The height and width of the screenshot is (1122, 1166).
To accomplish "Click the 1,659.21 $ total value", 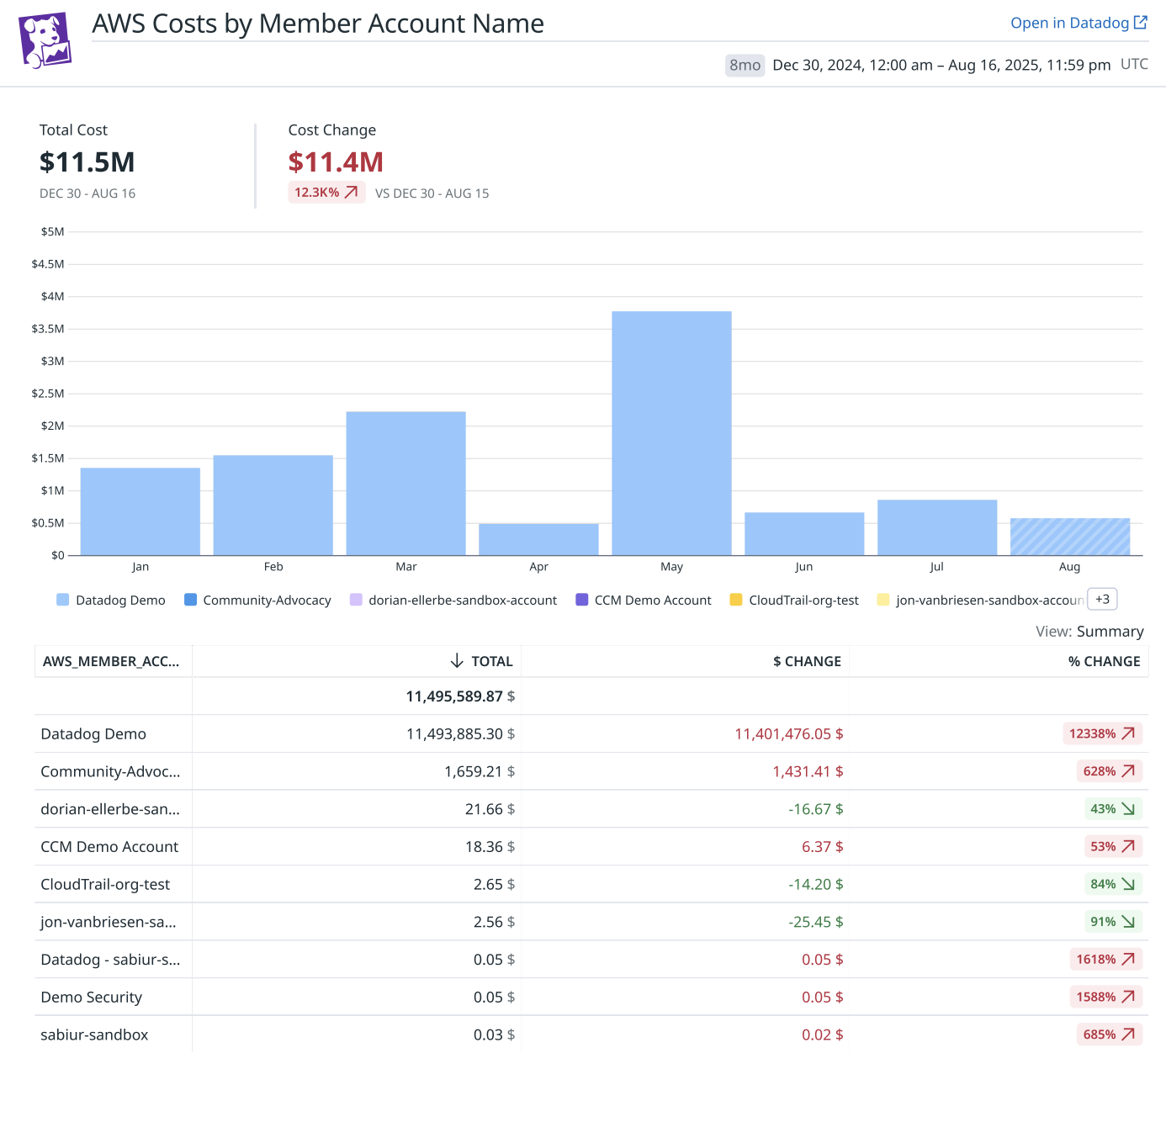I will pos(480,771).
